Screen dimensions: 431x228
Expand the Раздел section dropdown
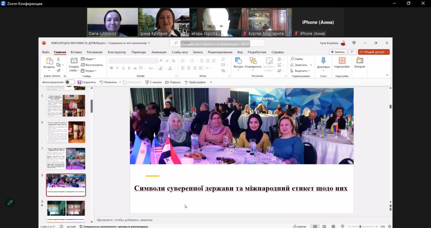coord(89,71)
